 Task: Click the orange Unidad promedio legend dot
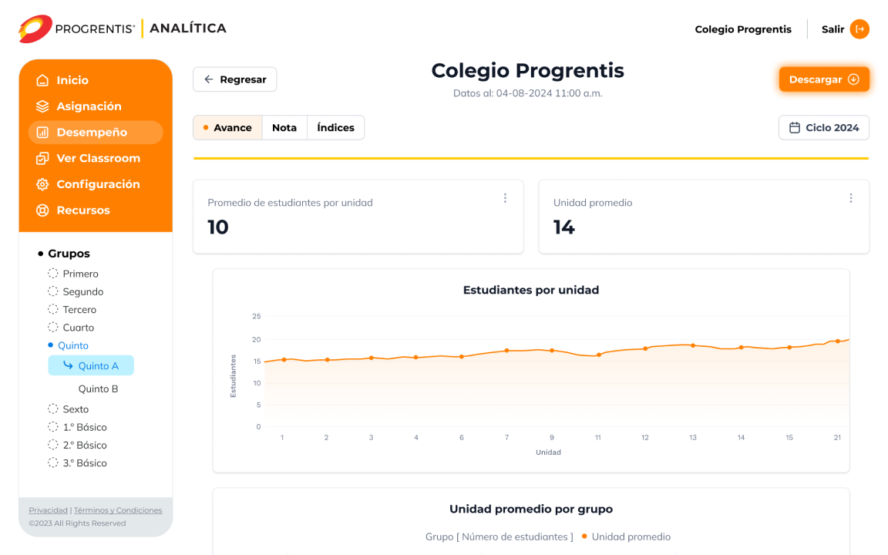(x=584, y=536)
